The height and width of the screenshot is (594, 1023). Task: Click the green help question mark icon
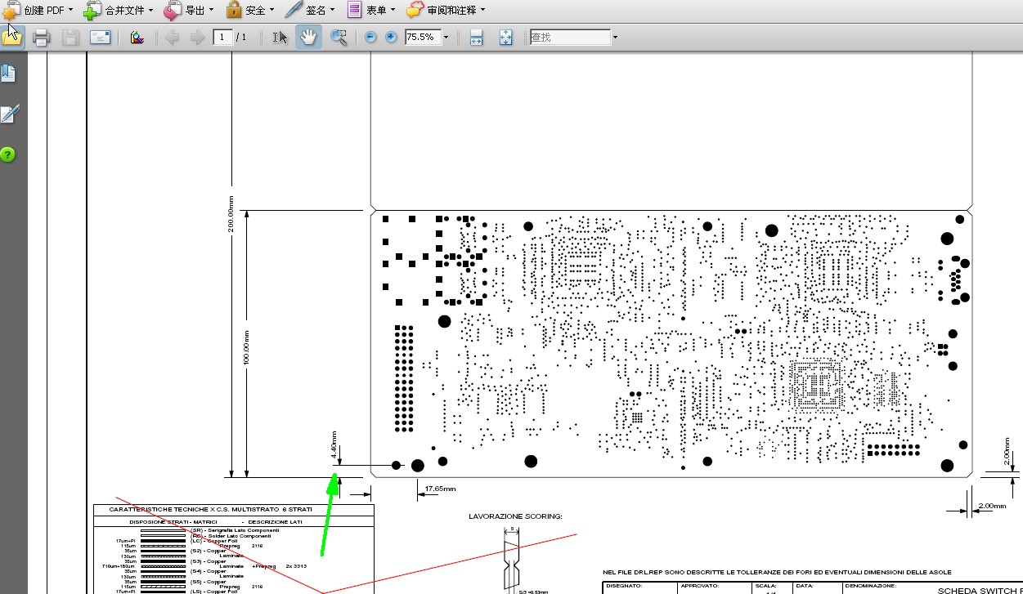7,154
